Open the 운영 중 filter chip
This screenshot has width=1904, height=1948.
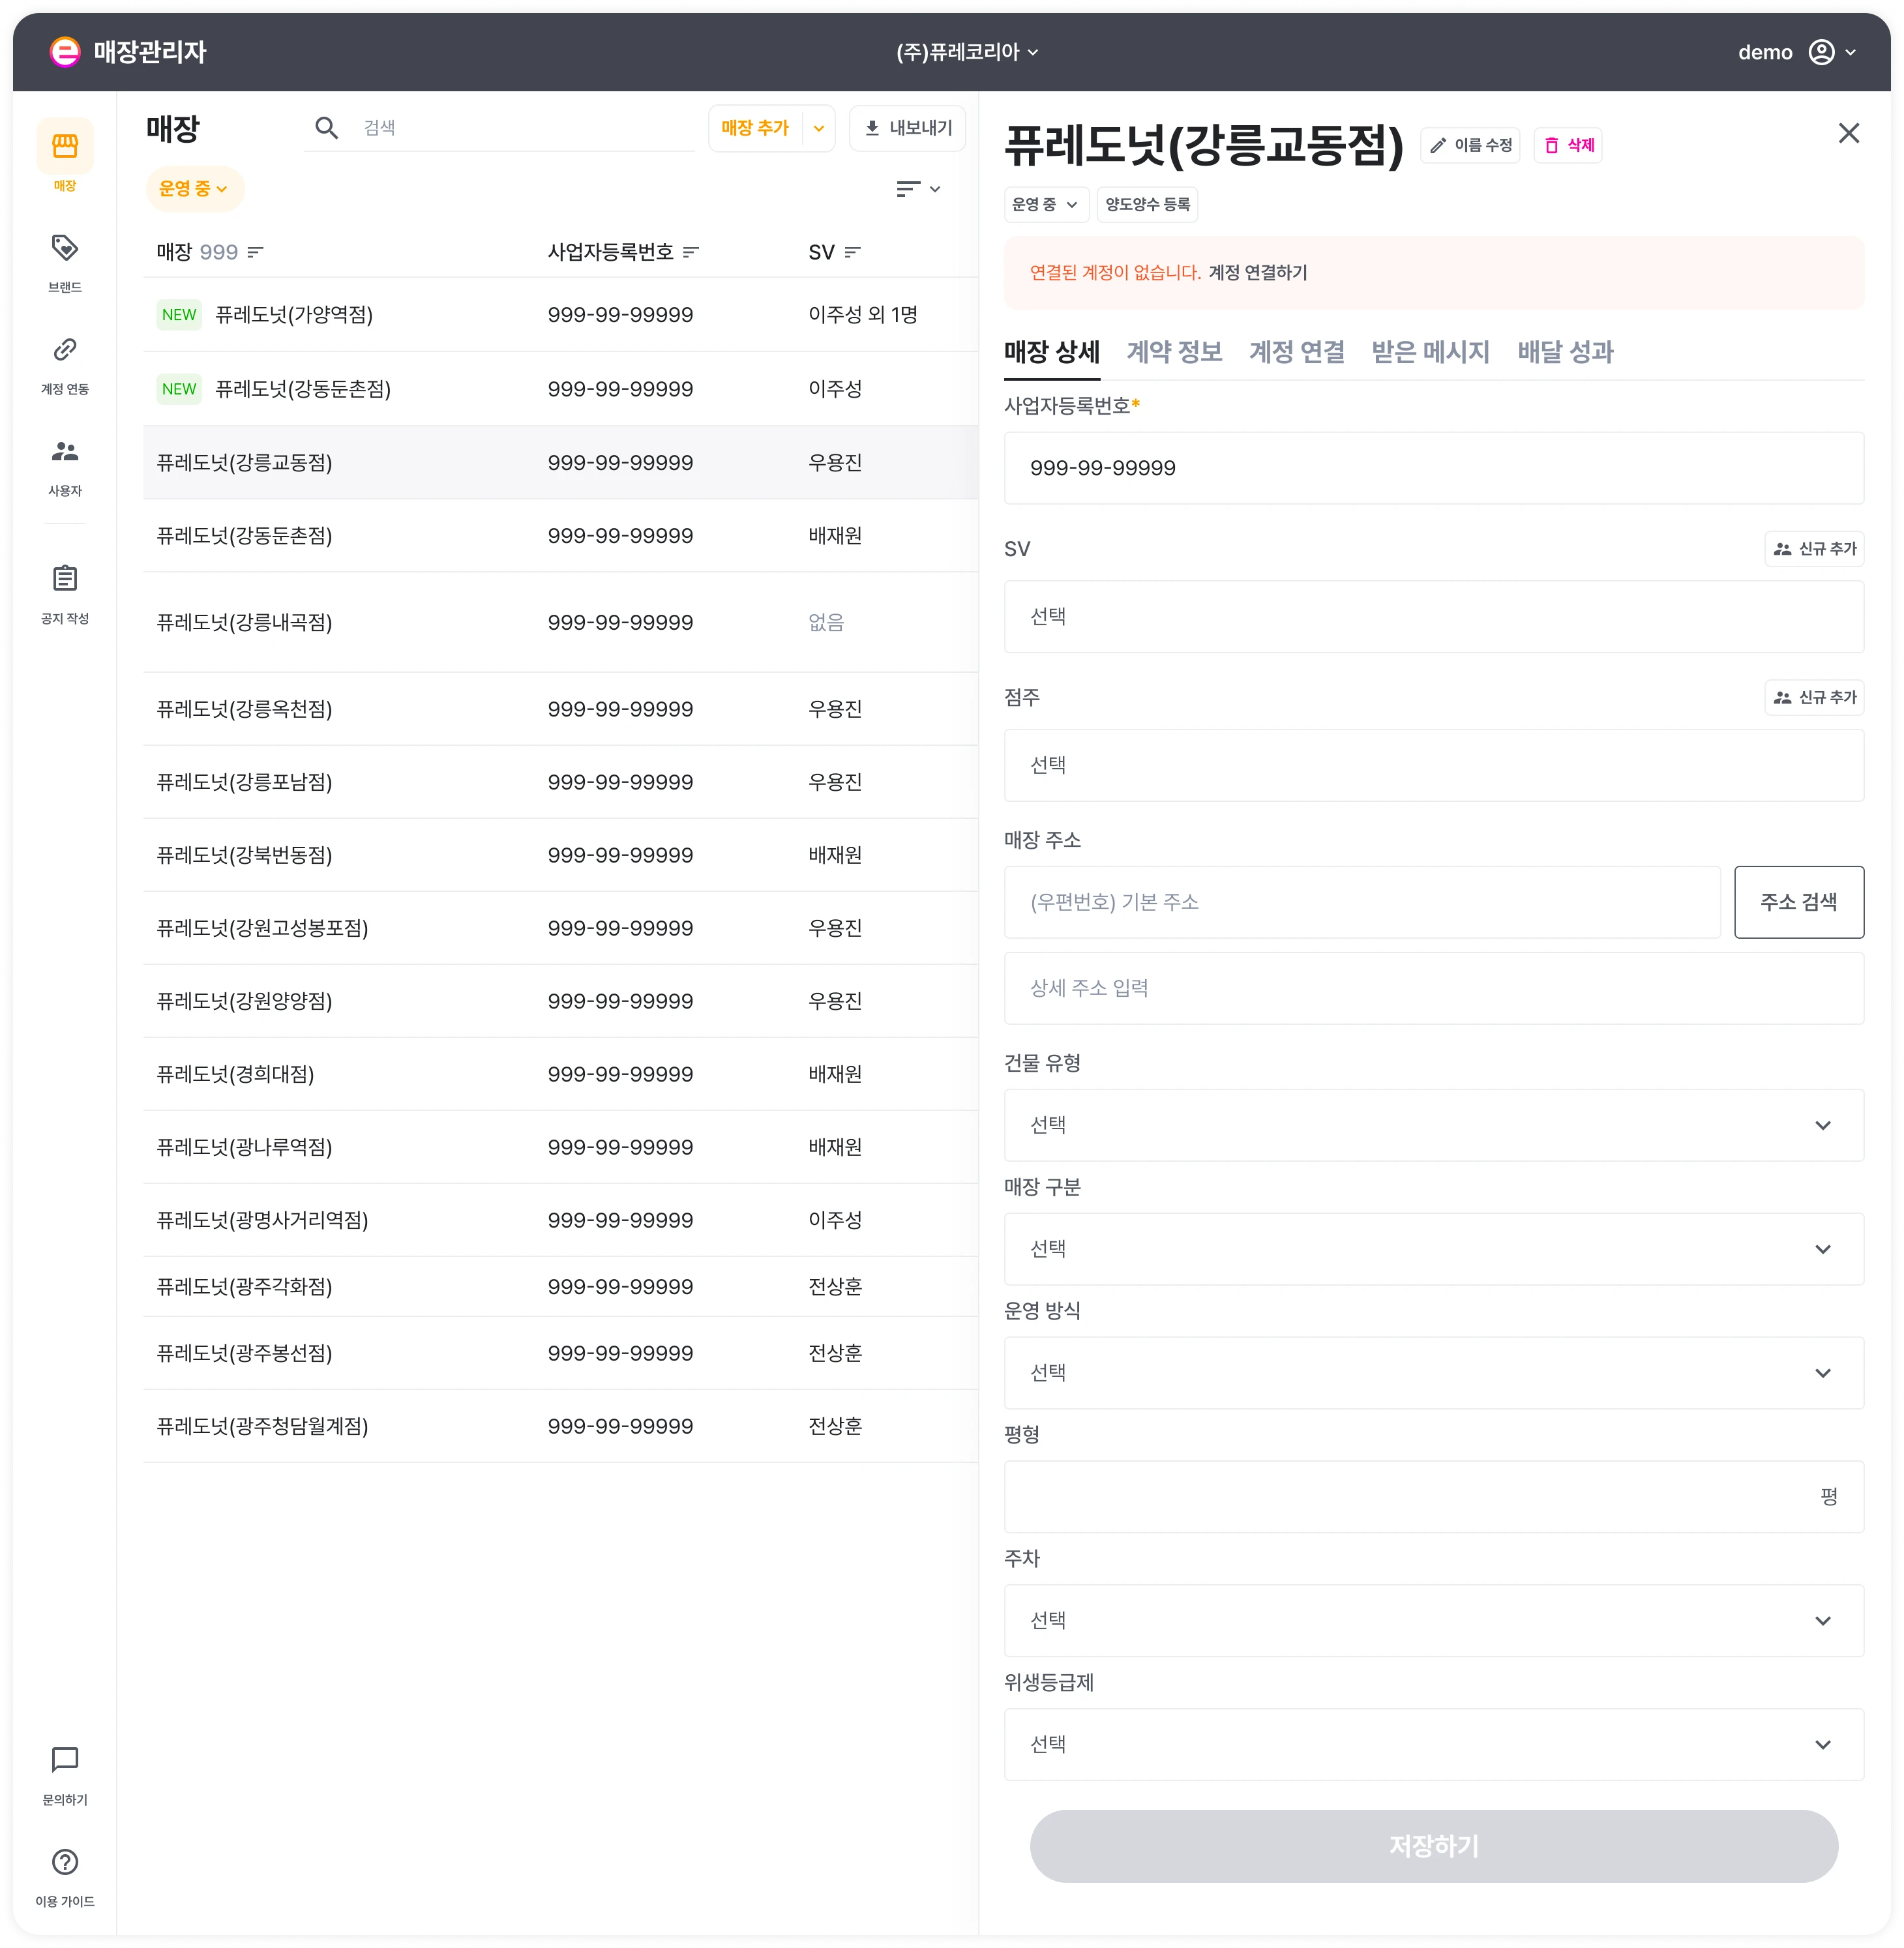tap(195, 188)
